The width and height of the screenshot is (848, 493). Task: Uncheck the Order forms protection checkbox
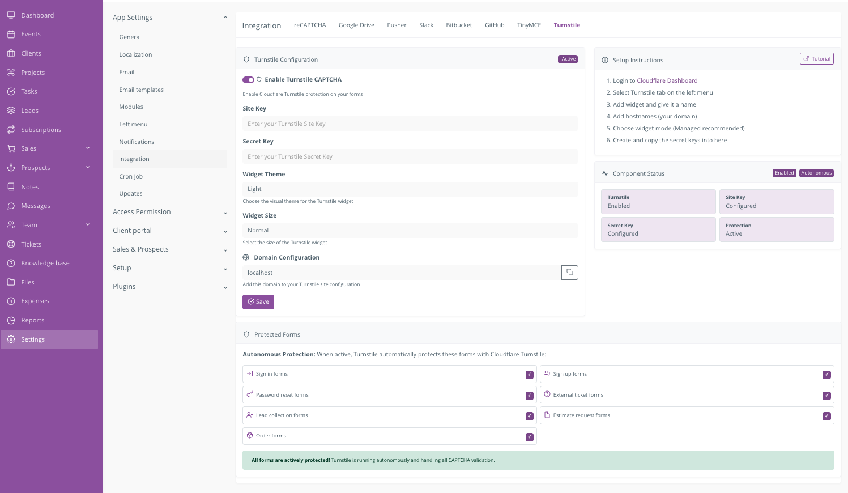[x=529, y=436]
